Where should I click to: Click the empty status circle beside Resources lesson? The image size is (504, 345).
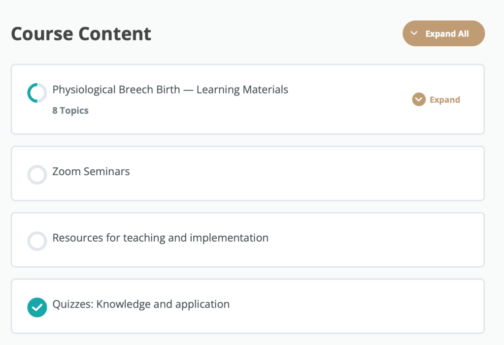(37, 241)
